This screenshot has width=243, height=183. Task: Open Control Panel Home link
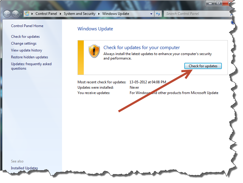coord(27,26)
